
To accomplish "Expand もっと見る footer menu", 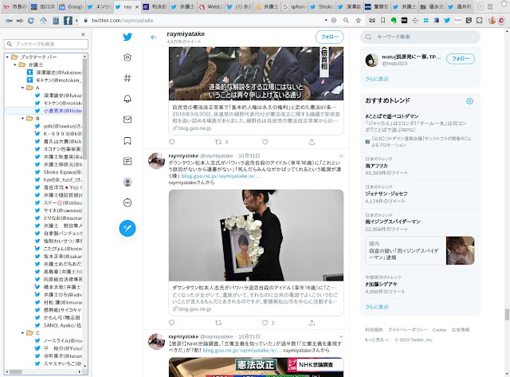I will pos(377,340).
